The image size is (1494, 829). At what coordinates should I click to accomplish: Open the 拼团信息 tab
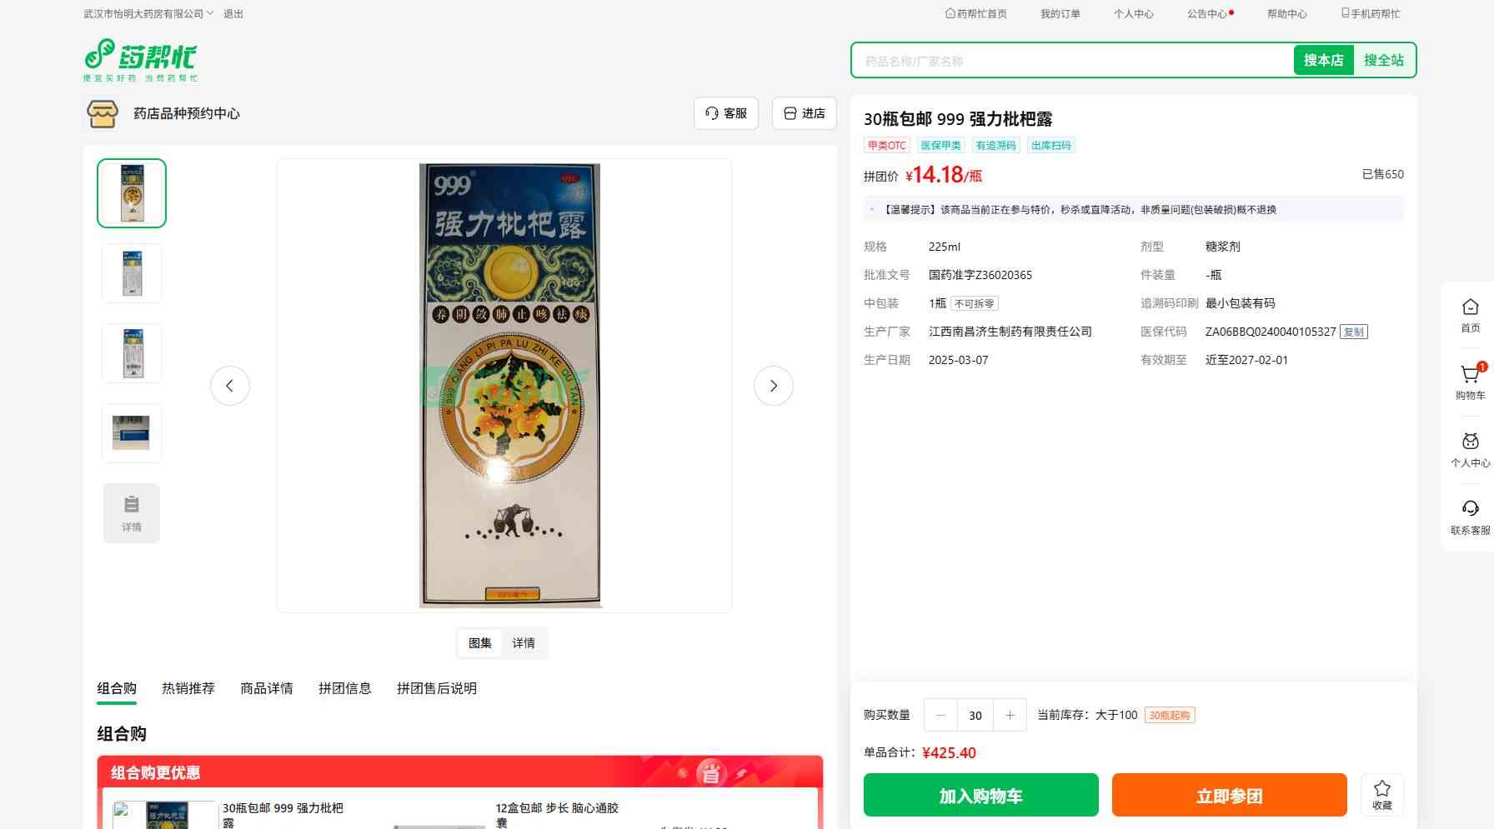pos(345,688)
